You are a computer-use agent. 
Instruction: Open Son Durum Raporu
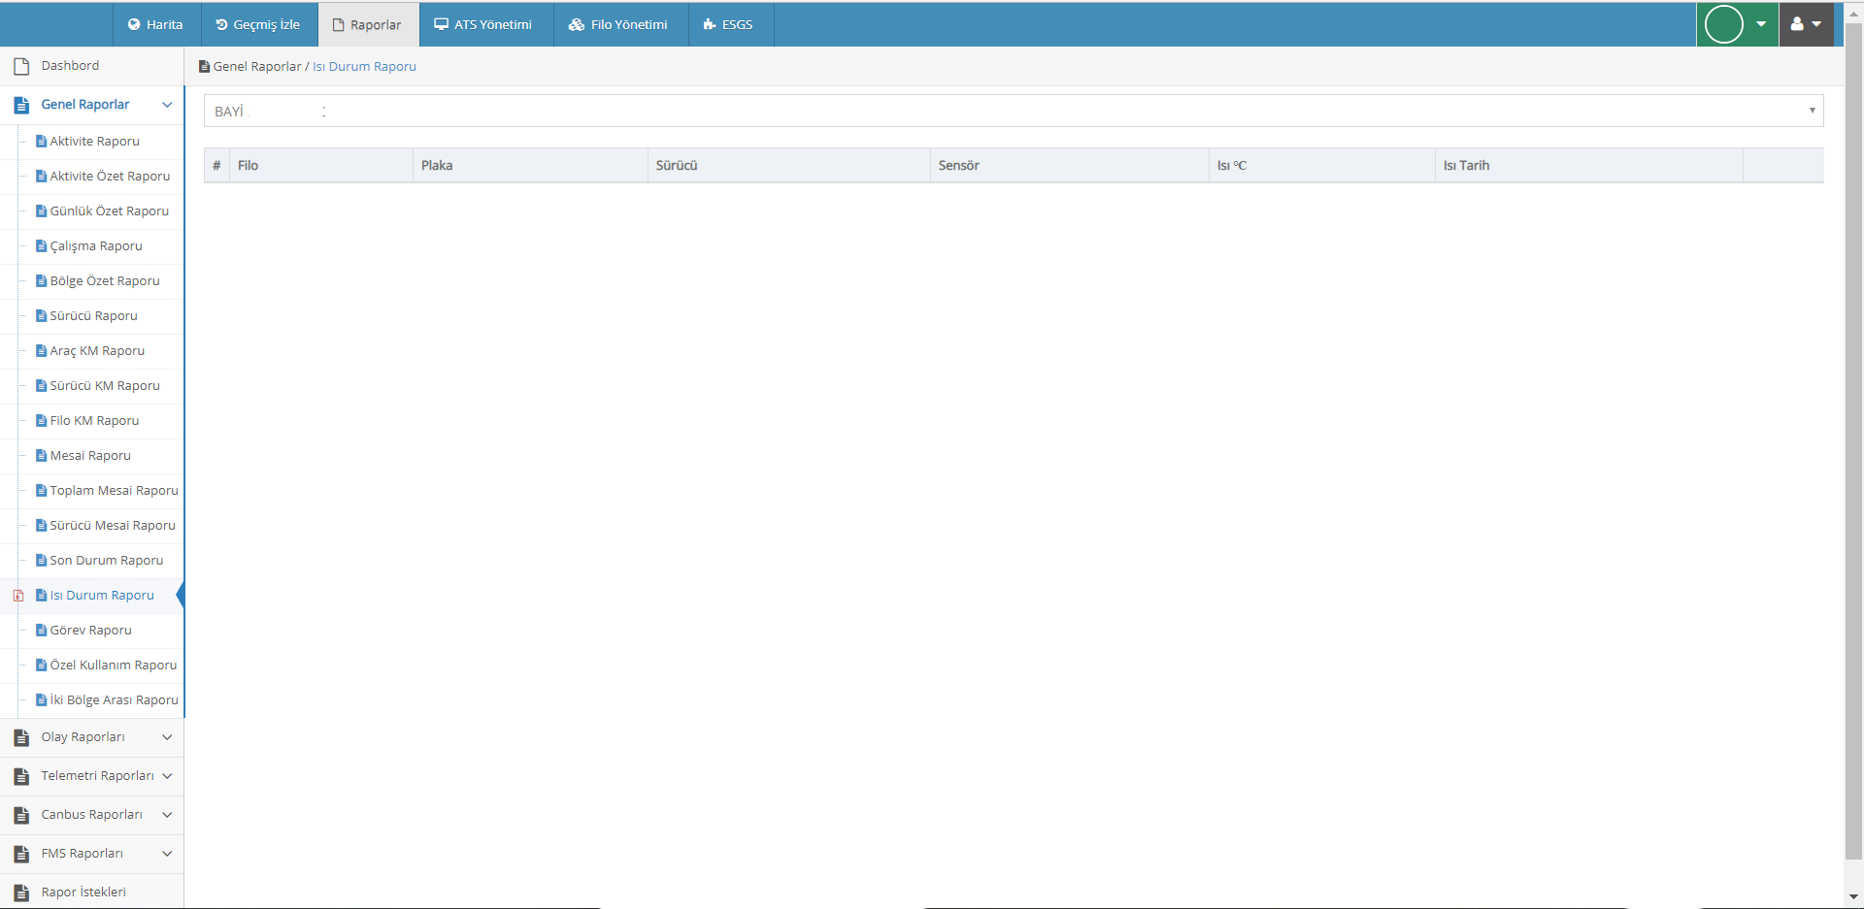click(x=107, y=561)
